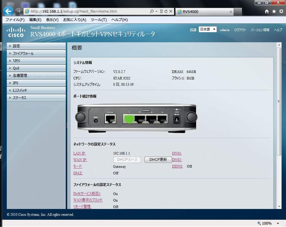
Task: Stop loading with the X icon
Action: (x=171, y=11)
